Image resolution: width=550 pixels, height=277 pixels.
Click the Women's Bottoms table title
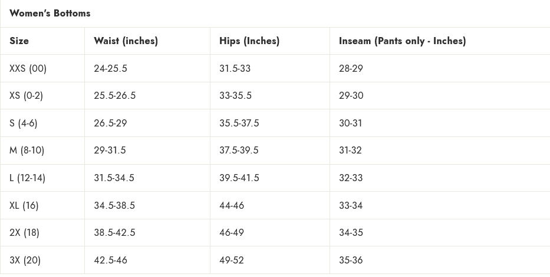point(50,14)
